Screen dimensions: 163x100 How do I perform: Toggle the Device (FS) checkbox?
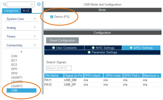(52, 17)
